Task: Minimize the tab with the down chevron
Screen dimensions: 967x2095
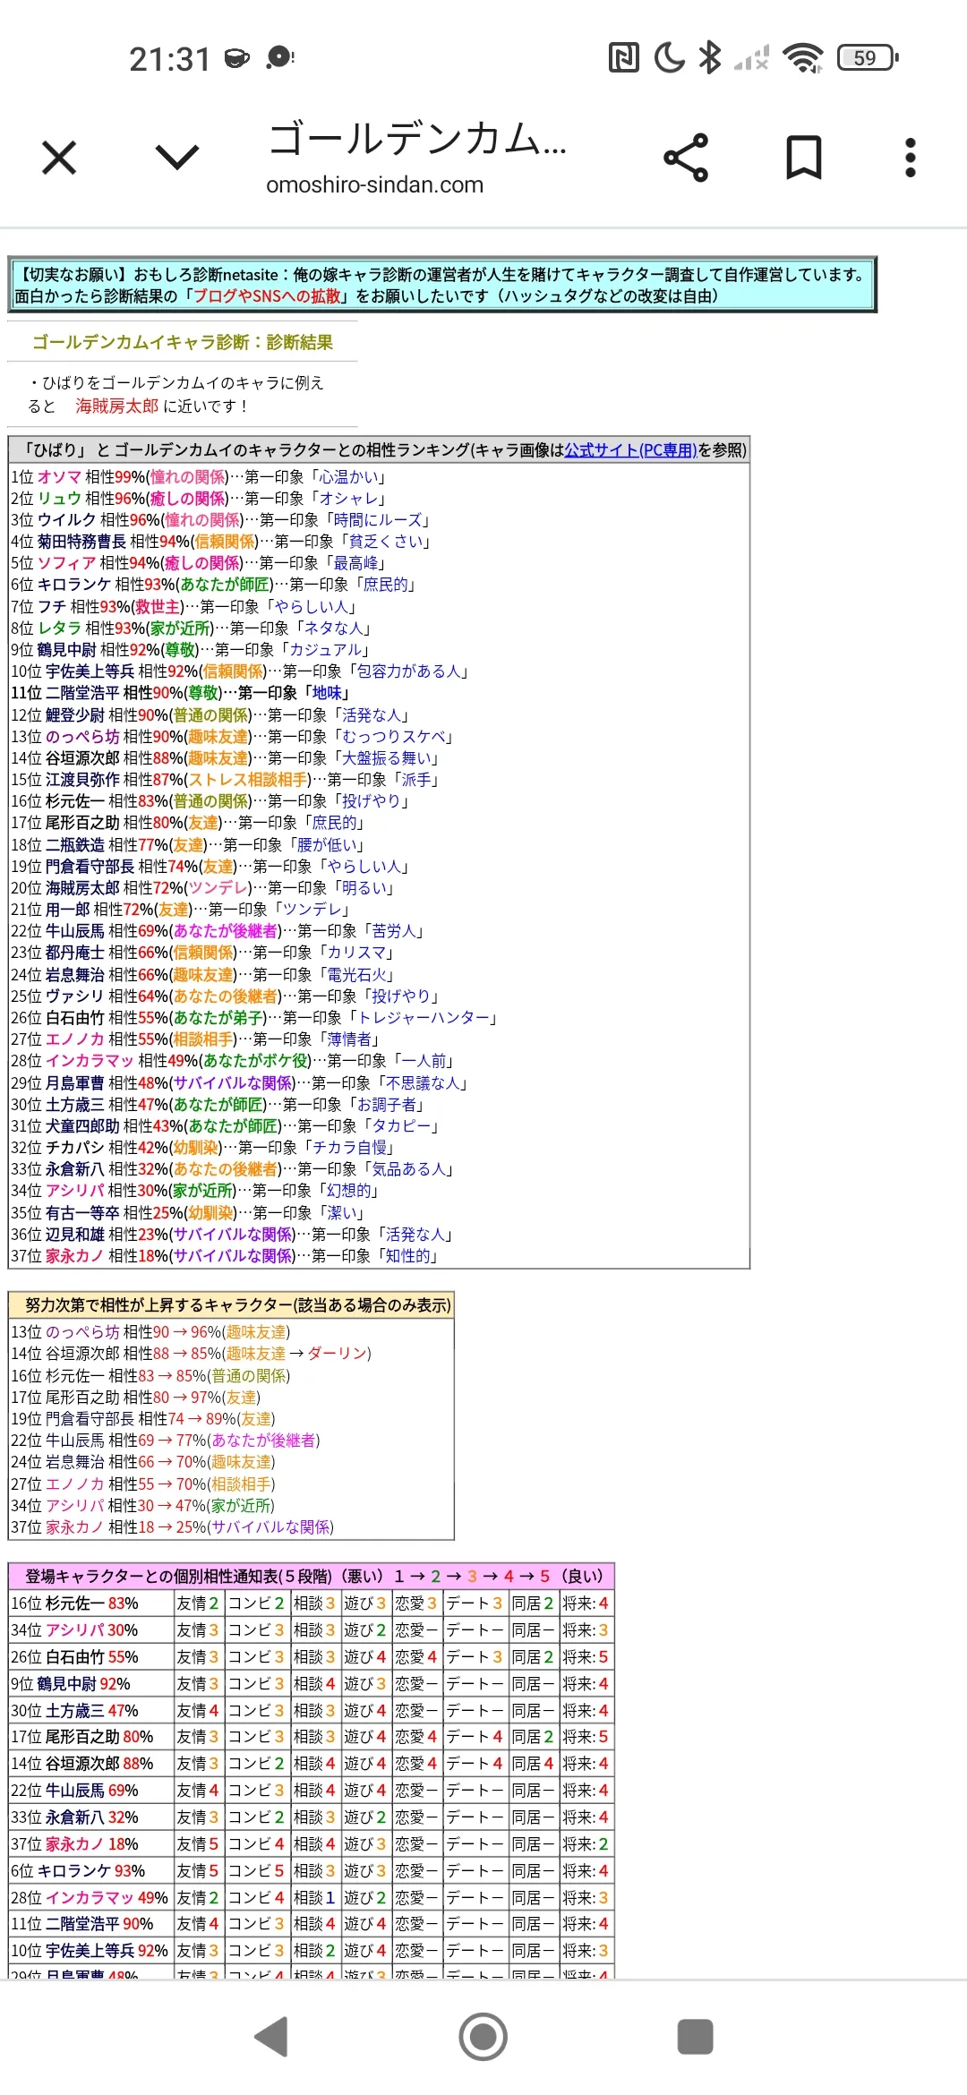Action: pyautogui.click(x=177, y=158)
